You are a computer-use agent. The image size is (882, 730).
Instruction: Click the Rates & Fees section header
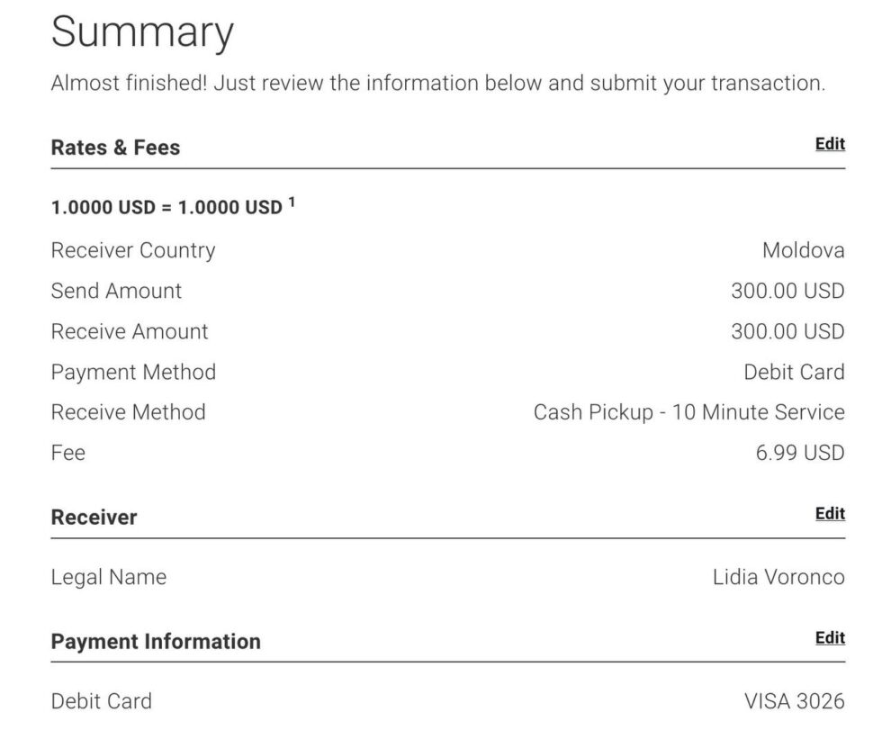tap(115, 148)
